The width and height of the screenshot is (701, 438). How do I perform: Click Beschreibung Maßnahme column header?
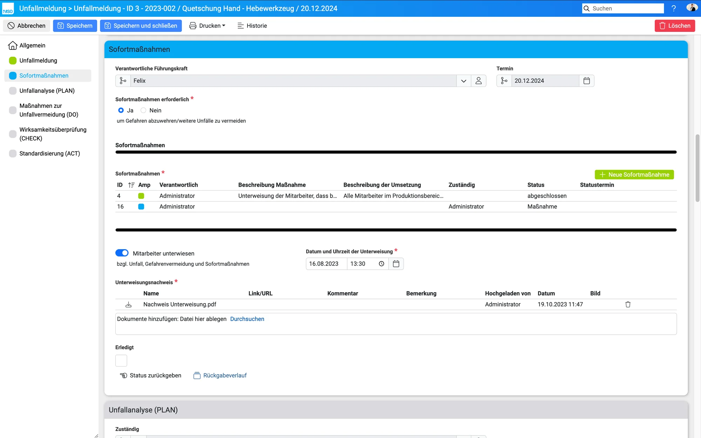[272, 185]
